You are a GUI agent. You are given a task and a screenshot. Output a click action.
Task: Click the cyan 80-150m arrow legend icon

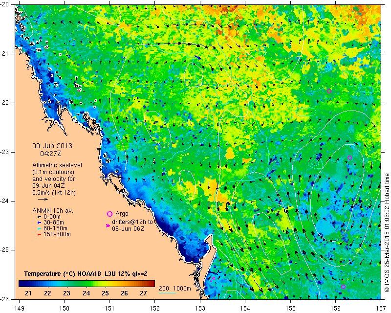point(39,228)
